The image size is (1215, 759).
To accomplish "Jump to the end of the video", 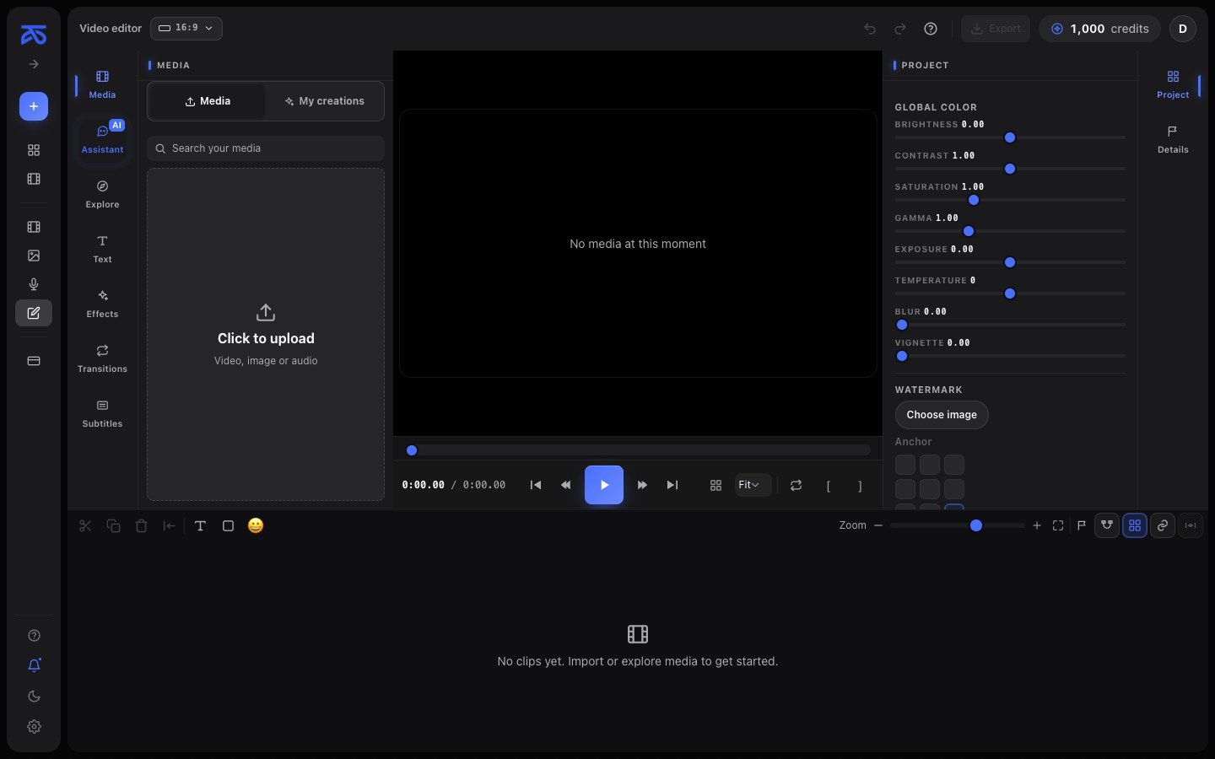I will click(672, 485).
